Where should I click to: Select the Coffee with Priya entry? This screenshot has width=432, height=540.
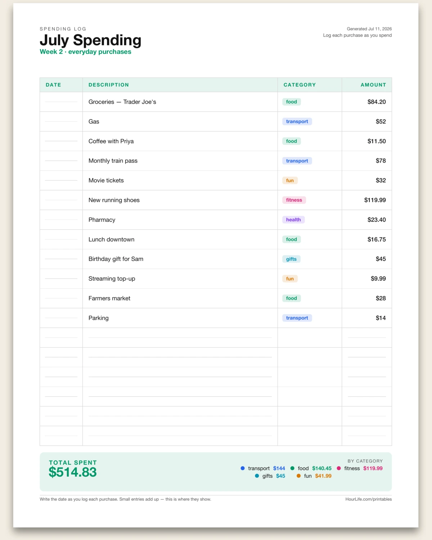point(111,141)
